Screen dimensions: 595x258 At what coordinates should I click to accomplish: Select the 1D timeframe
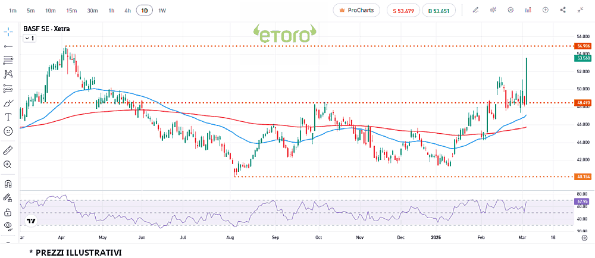145,11
